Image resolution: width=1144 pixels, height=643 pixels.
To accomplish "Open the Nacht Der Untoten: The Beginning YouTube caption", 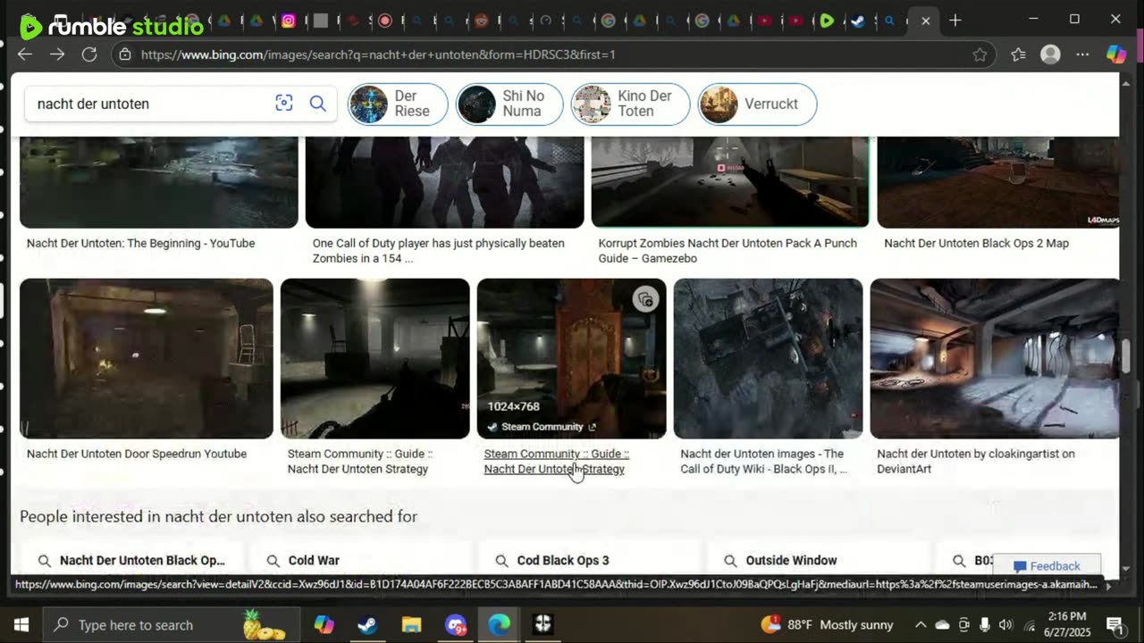I will click(x=140, y=243).
